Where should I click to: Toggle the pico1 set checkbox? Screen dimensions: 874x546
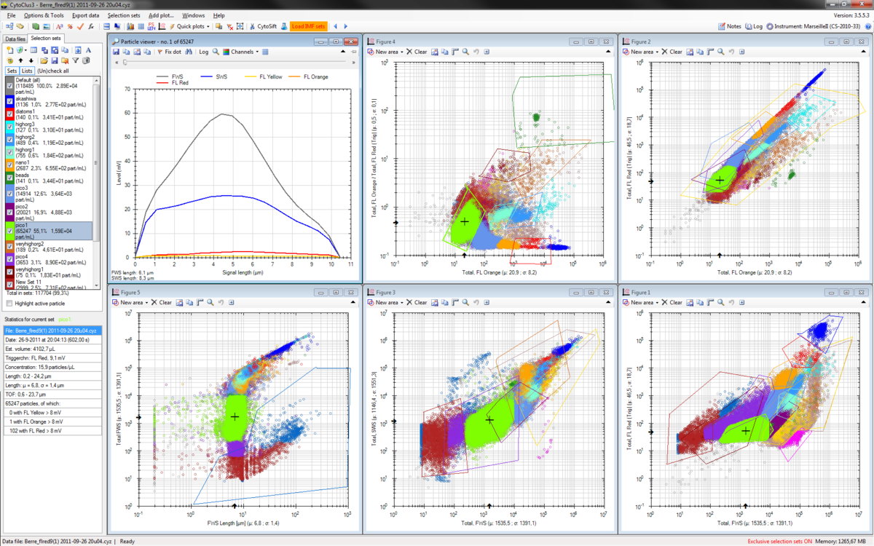tap(9, 230)
